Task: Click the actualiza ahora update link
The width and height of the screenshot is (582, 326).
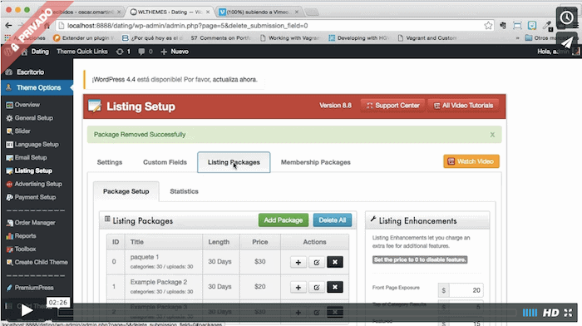Action: (x=234, y=80)
